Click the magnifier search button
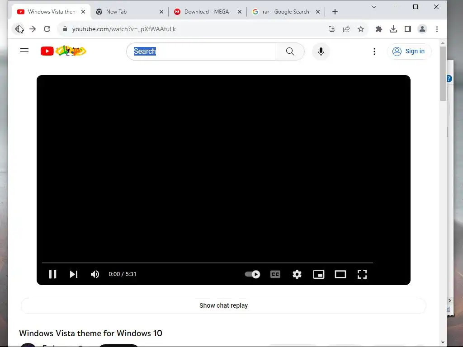Viewport: 463px width, 347px height. (x=290, y=52)
